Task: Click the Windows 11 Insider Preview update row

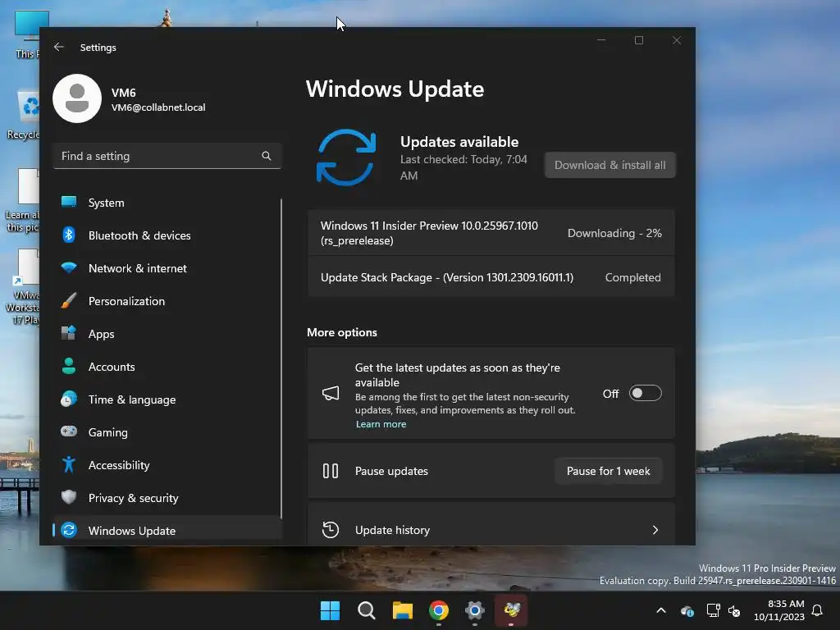Action: coord(491,233)
